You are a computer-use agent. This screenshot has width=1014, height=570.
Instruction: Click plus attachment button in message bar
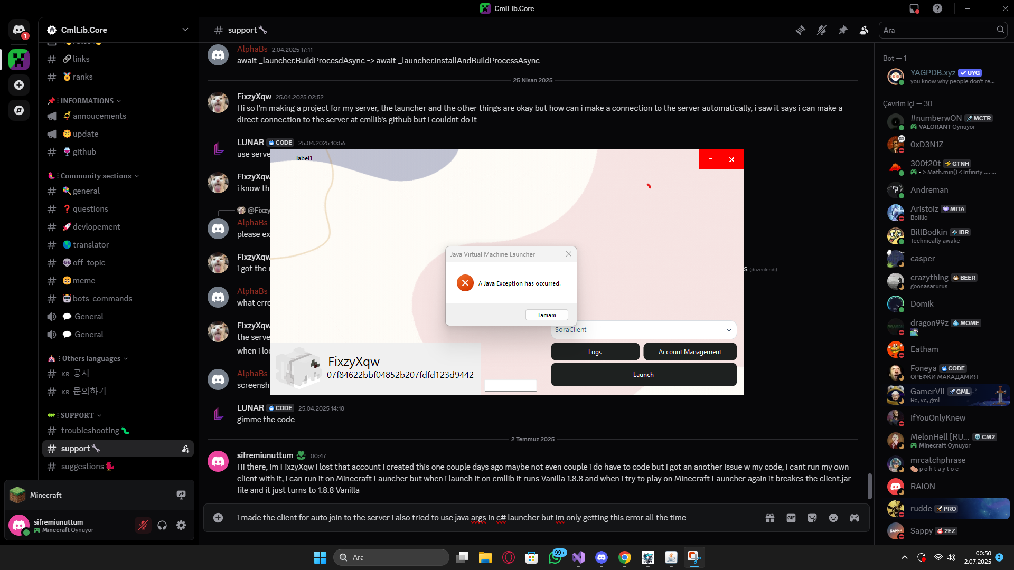click(218, 518)
